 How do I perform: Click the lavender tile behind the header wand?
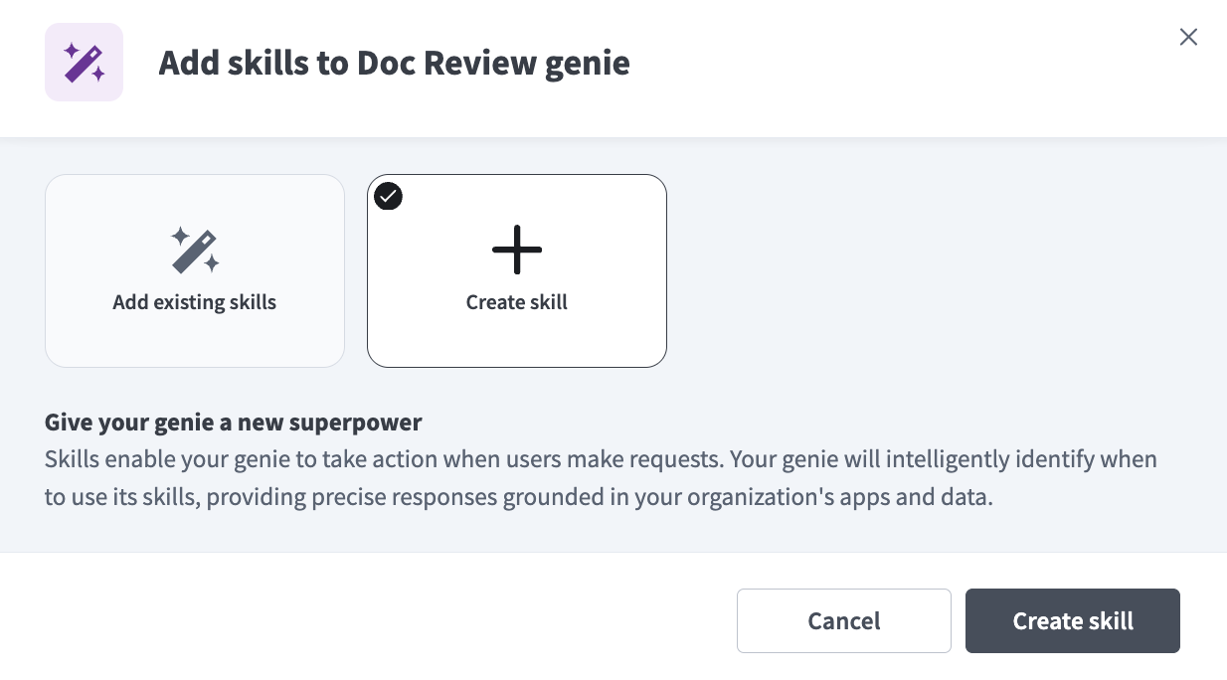coord(84,62)
